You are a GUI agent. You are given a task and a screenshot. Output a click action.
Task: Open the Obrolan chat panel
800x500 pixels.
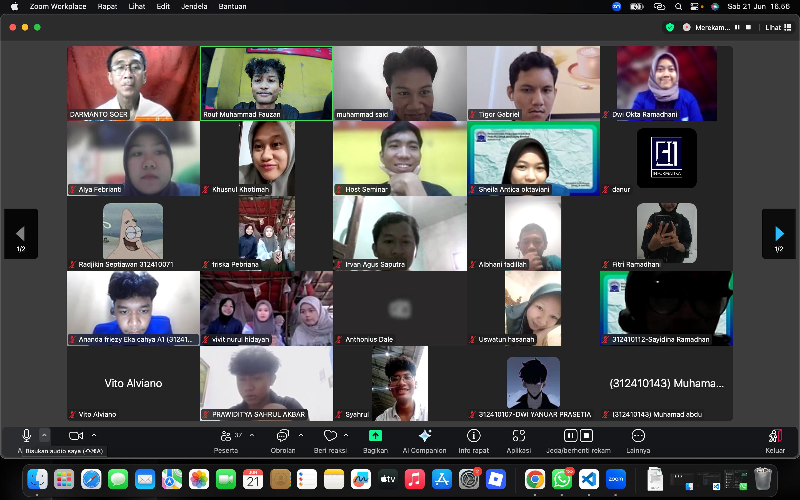coord(283,436)
